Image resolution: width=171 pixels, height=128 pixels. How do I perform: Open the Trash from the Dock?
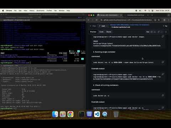(116, 114)
